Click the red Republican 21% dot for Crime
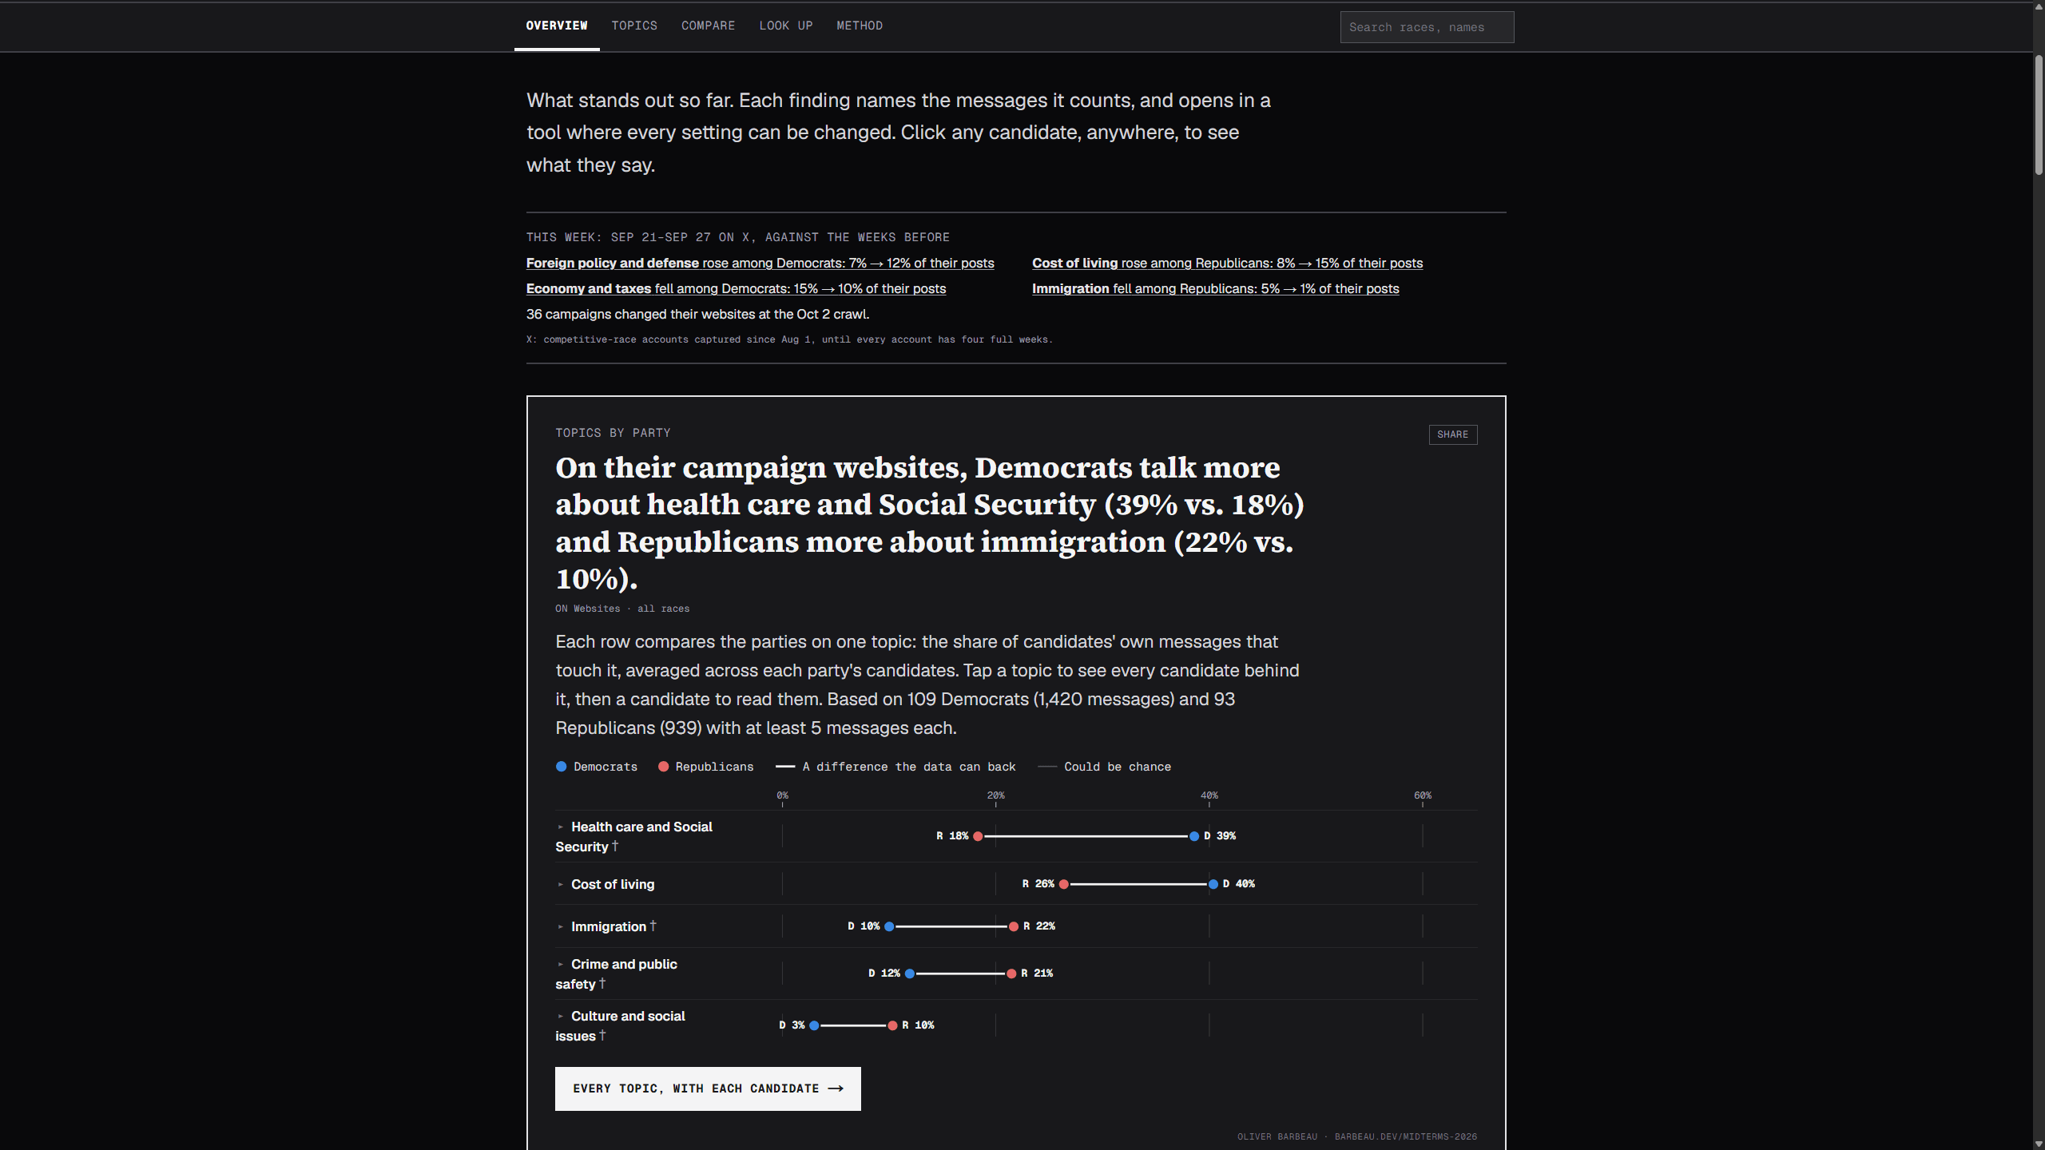This screenshot has height=1150, width=2045. (x=1011, y=974)
